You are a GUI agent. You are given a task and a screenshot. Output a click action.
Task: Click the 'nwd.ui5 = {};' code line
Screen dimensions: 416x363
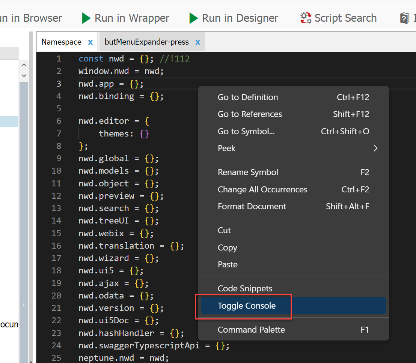[x=111, y=270]
